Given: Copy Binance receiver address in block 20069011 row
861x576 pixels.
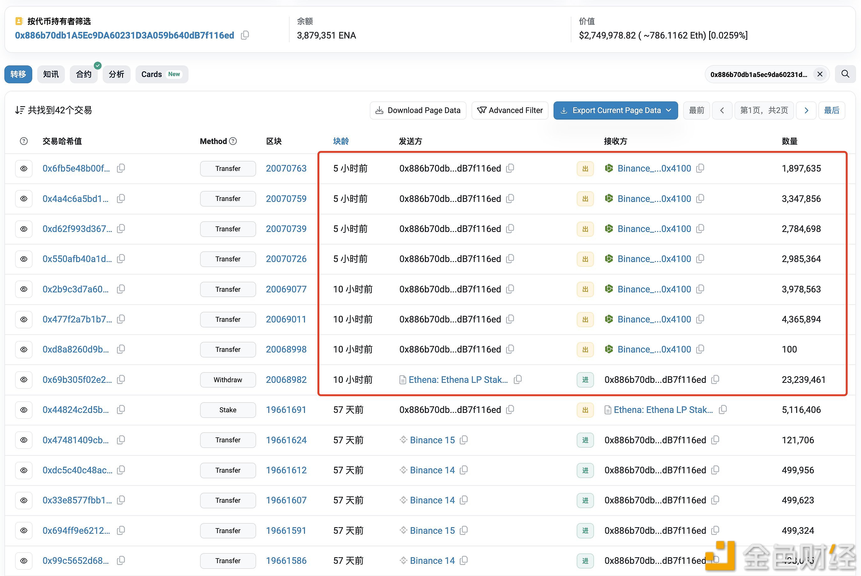Looking at the screenshot, I should point(700,319).
